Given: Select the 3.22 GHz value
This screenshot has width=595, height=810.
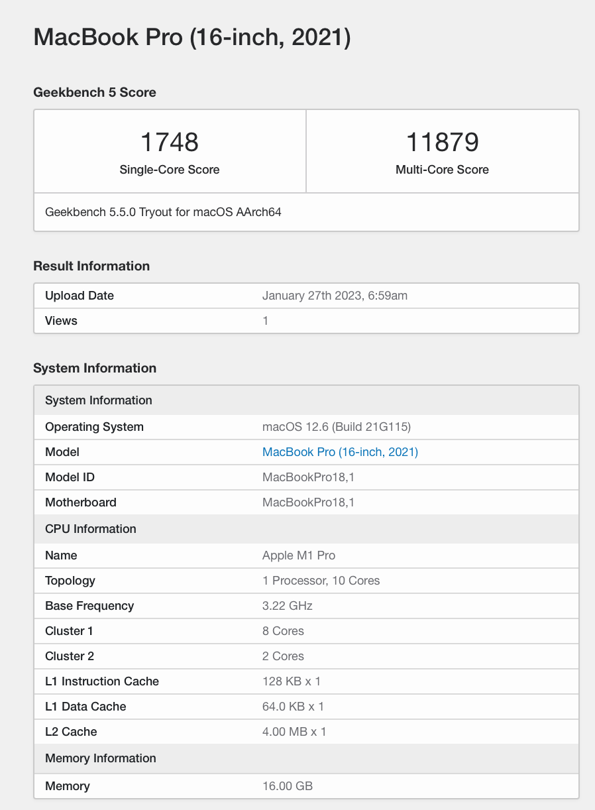Looking at the screenshot, I should (x=288, y=606).
